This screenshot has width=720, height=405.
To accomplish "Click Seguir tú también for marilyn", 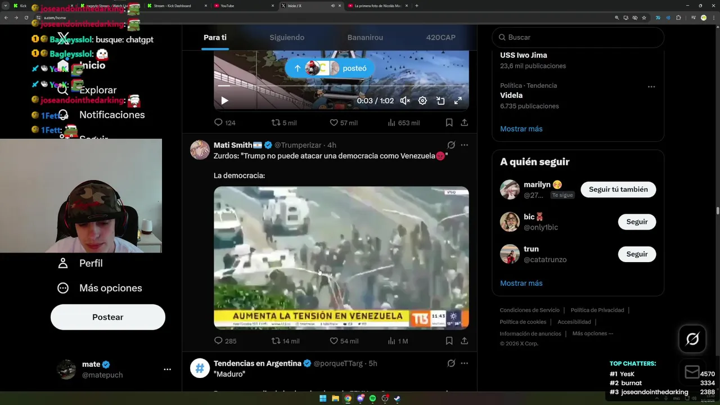I will 618,190.
